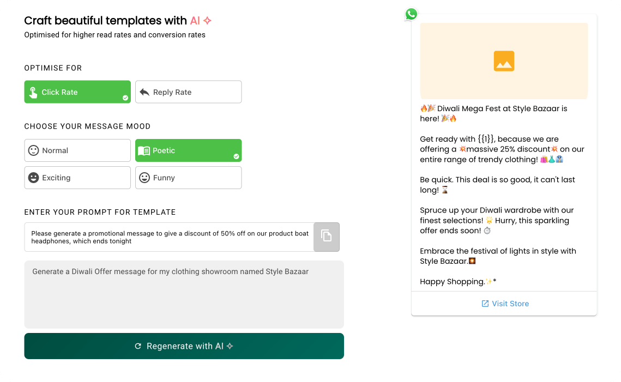Click the hand pointer icon on Click Rate

point(33,92)
